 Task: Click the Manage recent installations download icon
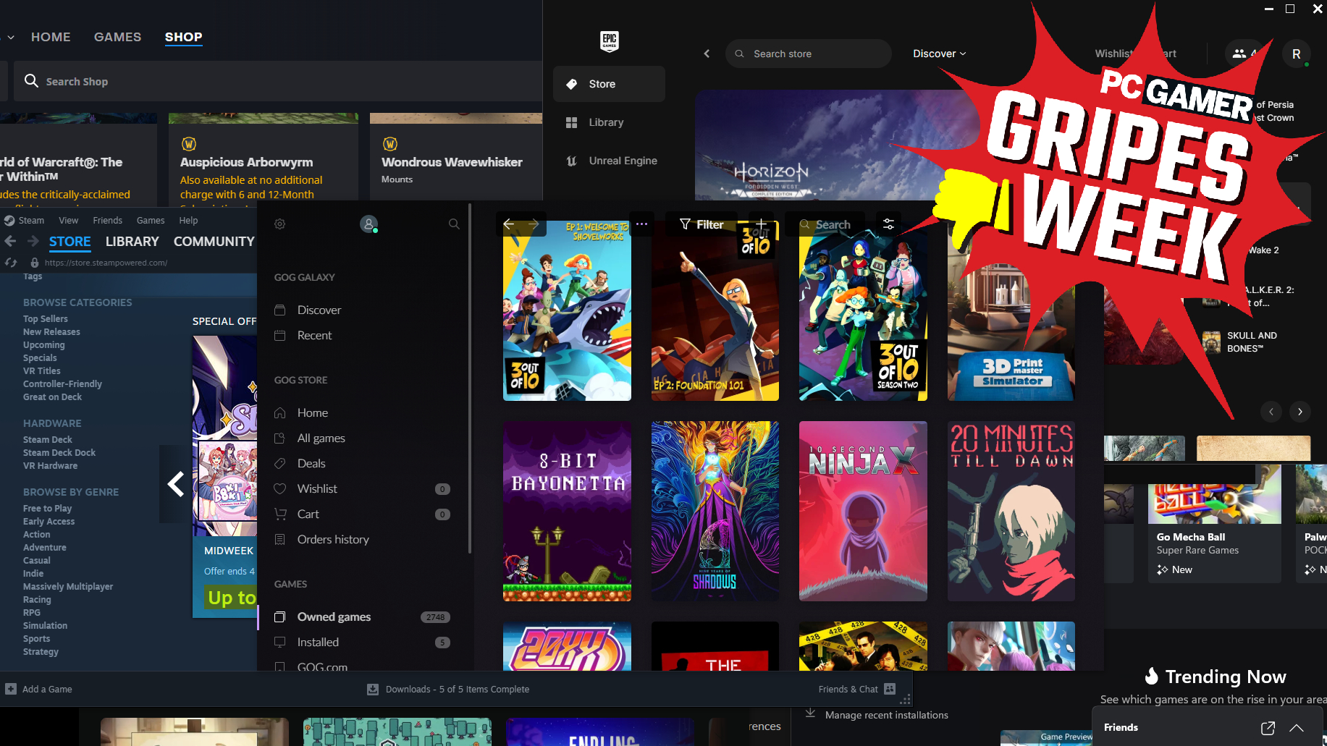coord(810,713)
